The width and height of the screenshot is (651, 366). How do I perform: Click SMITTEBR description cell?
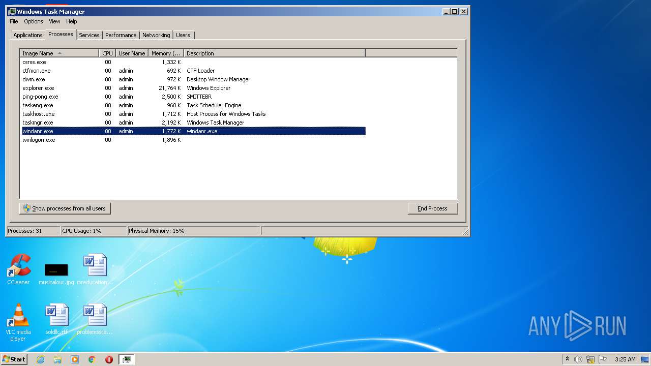tap(199, 97)
